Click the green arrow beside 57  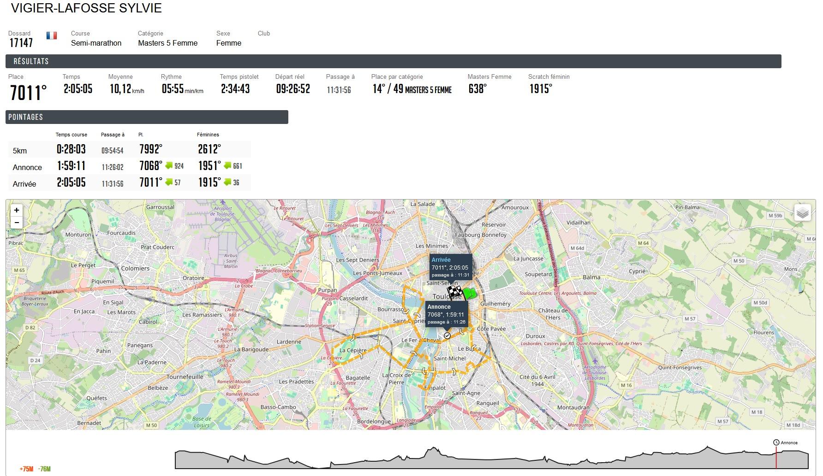coord(169,182)
